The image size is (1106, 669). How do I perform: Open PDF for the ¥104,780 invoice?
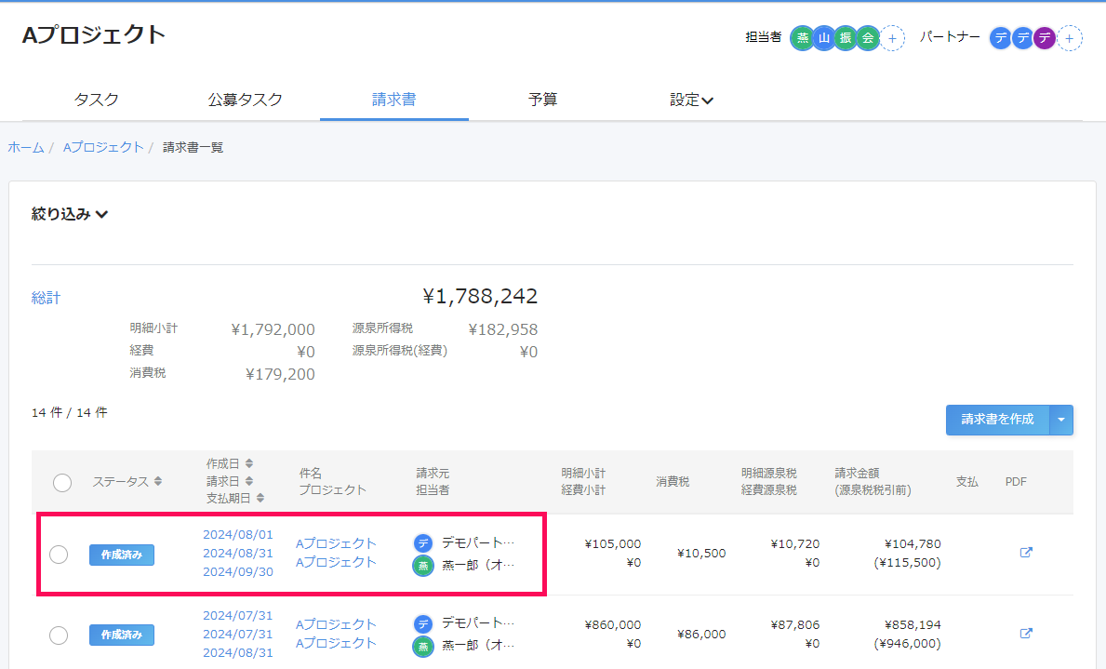[1026, 553]
